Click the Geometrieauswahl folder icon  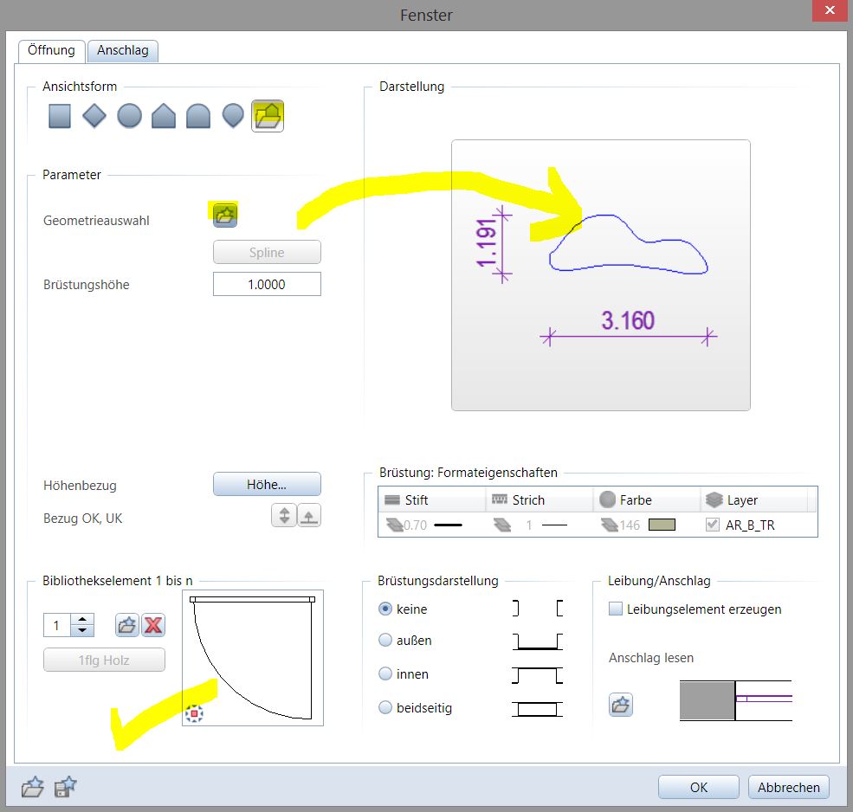click(x=225, y=215)
